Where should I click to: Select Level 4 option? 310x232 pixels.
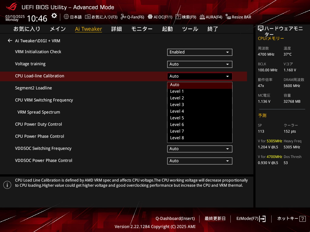click(x=200, y=111)
